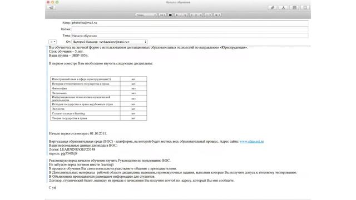Minimize the compose window

click(53, 2)
